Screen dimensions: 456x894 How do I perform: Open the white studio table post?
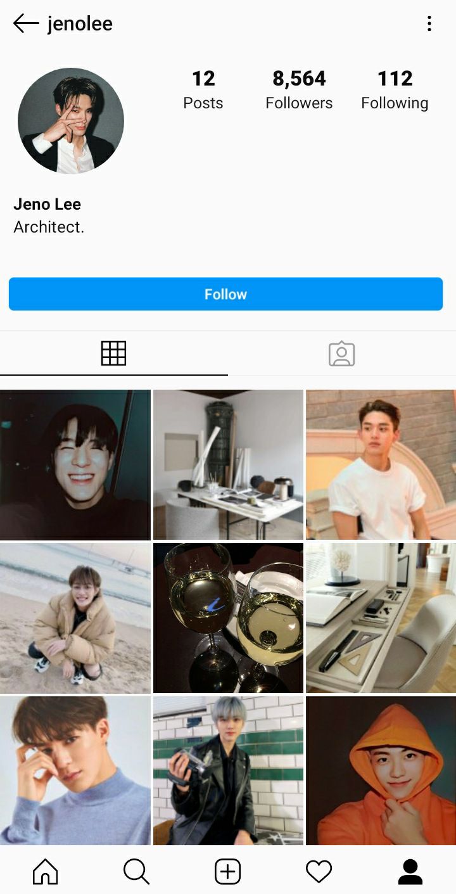coord(228,464)
